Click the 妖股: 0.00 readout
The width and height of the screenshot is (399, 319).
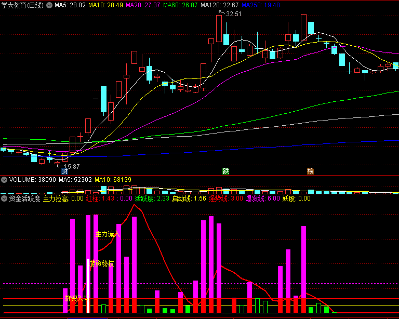click(297, 198)
